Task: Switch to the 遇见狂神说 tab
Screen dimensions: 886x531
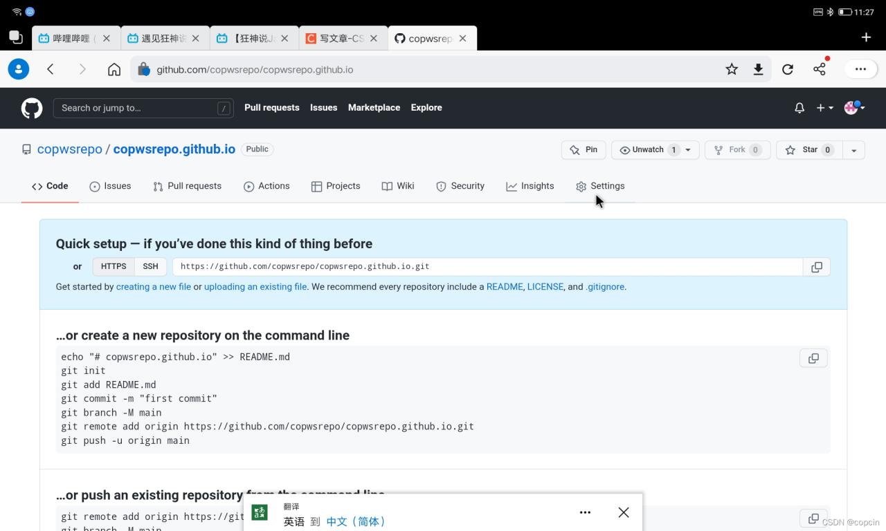Action: [165, 39]
